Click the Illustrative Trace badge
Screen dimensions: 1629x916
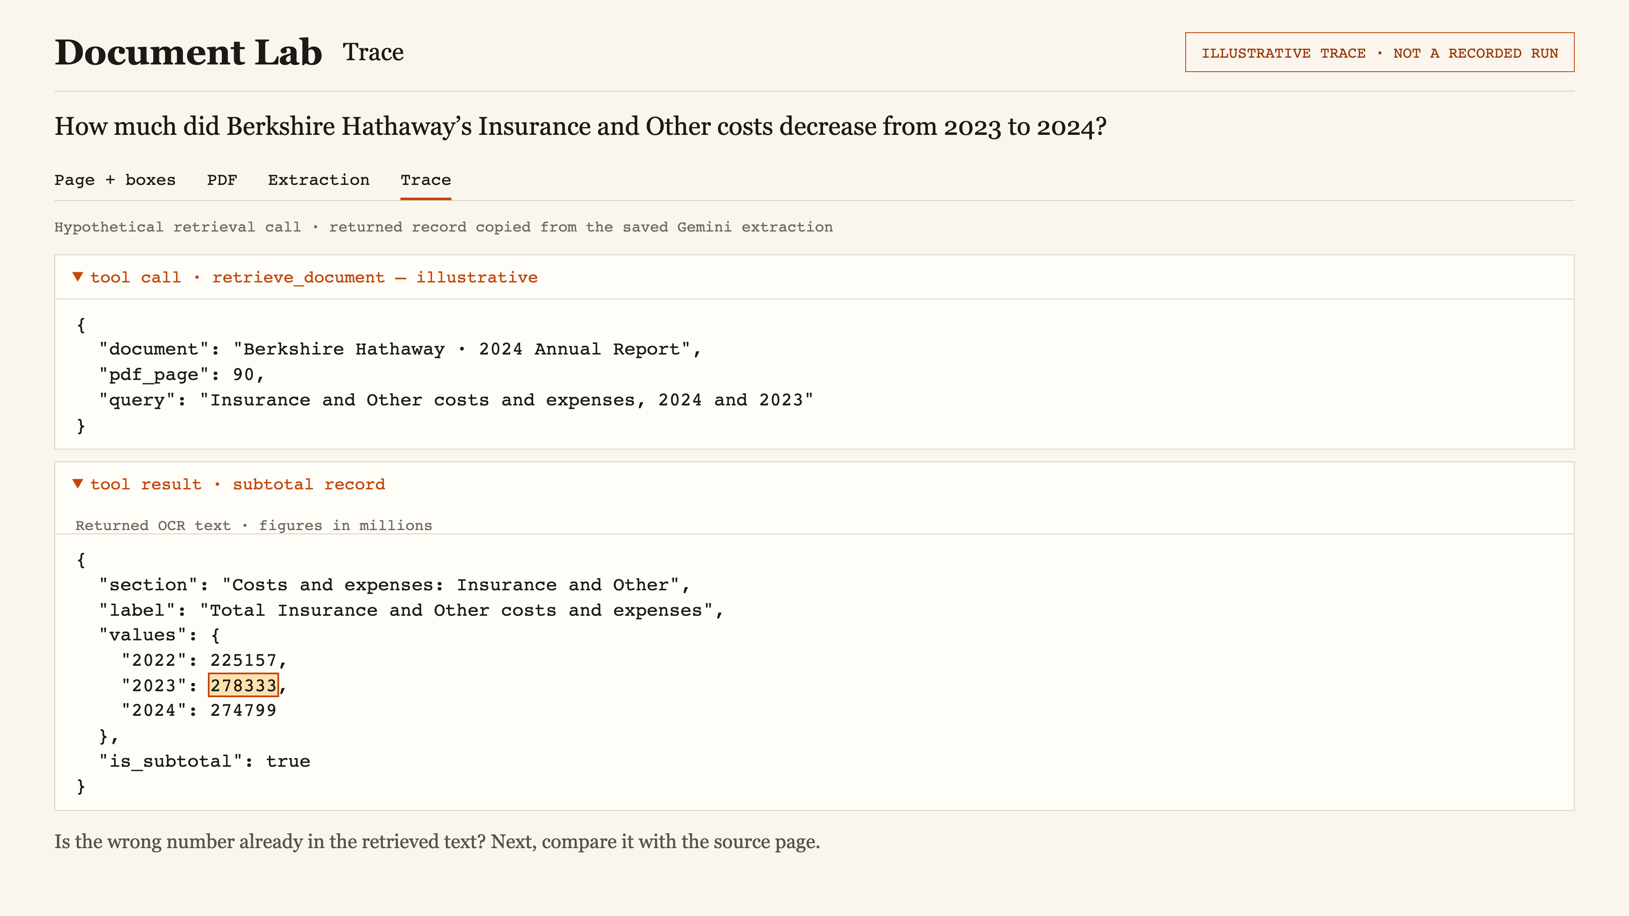pyautogui.click(x=1379, y=53)
